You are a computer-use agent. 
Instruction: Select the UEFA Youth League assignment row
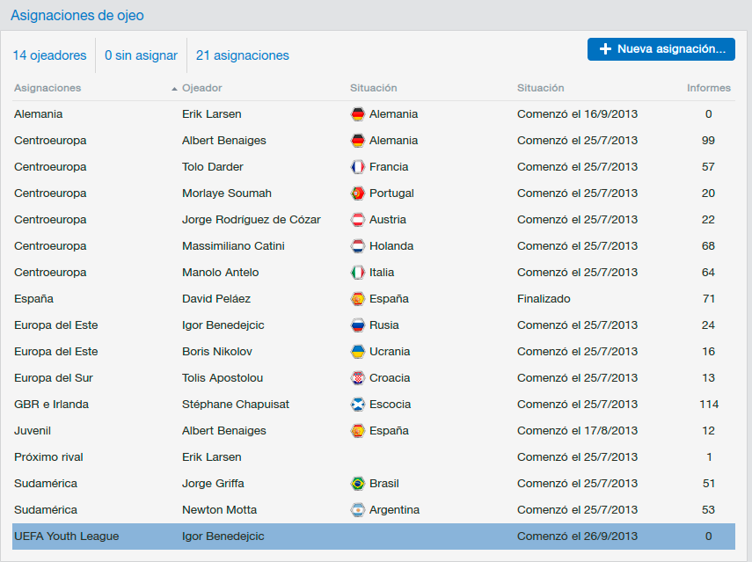374,536
